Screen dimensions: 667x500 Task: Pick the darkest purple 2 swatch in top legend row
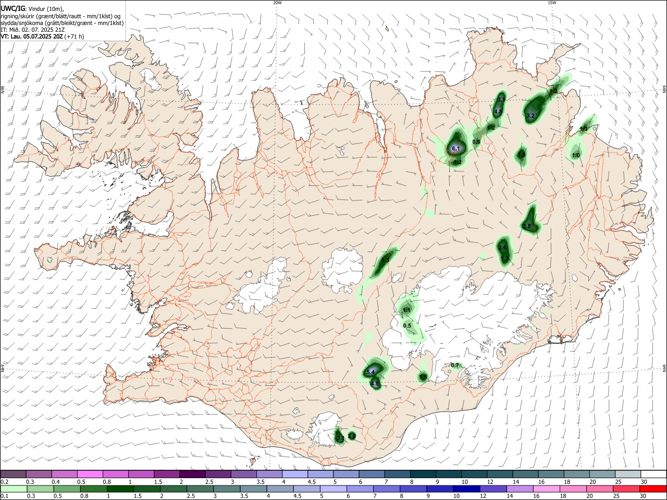coord(192,474)
